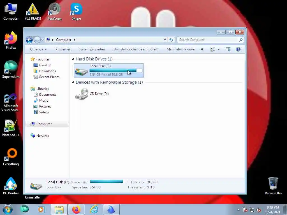Expand the address bar history dropdown

click(165, 40)
